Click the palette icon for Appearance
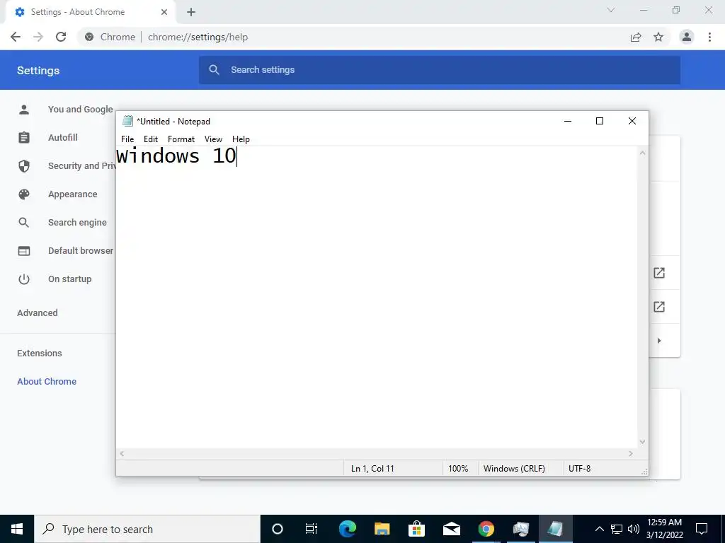 tap(24, 194)
